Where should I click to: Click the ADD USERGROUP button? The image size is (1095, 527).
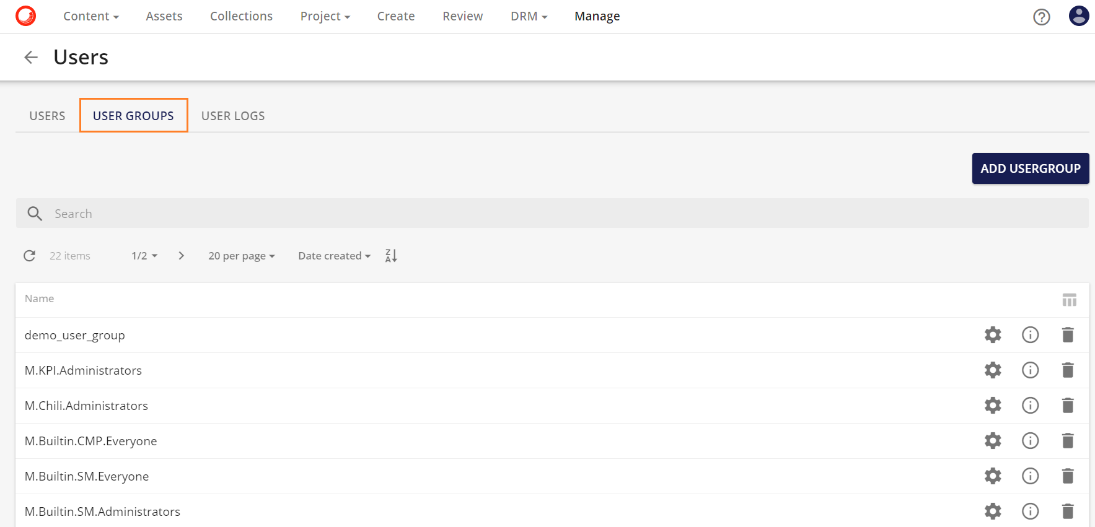tap(1030, 168)
